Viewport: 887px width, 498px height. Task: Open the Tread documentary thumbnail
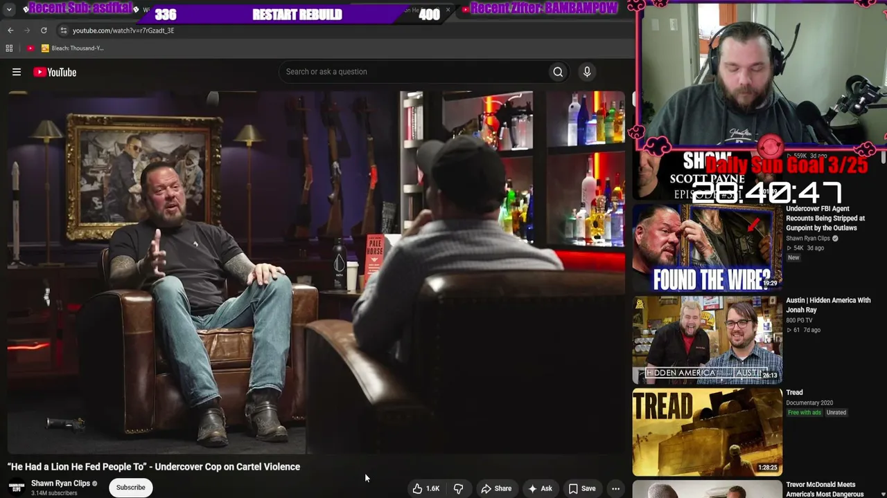(x=708, y=432)
